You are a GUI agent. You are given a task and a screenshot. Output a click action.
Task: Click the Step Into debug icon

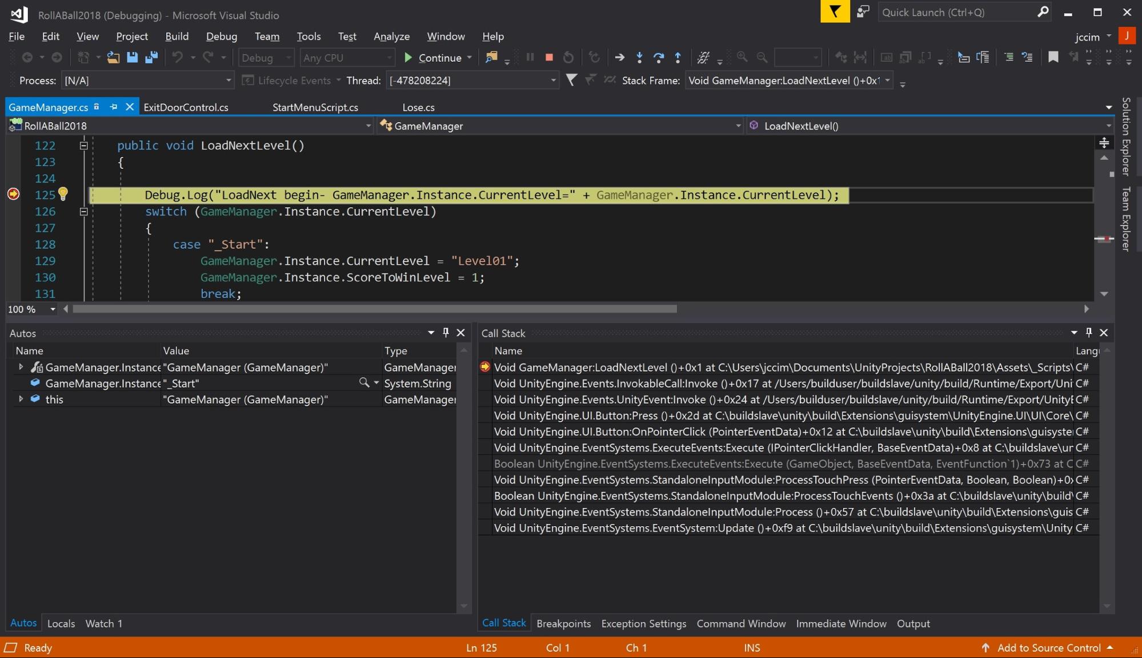tap(639, 57)
